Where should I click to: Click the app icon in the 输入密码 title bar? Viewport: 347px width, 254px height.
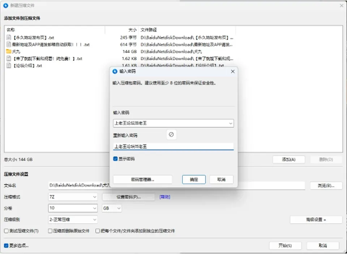[x=115, y=71]
